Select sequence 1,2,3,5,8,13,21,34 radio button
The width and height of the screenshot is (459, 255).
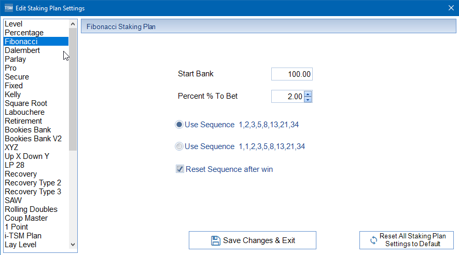(x=179, y=125)
